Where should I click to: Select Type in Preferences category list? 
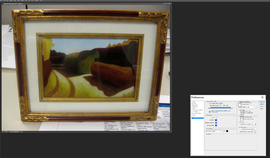(x=193, y=117)
